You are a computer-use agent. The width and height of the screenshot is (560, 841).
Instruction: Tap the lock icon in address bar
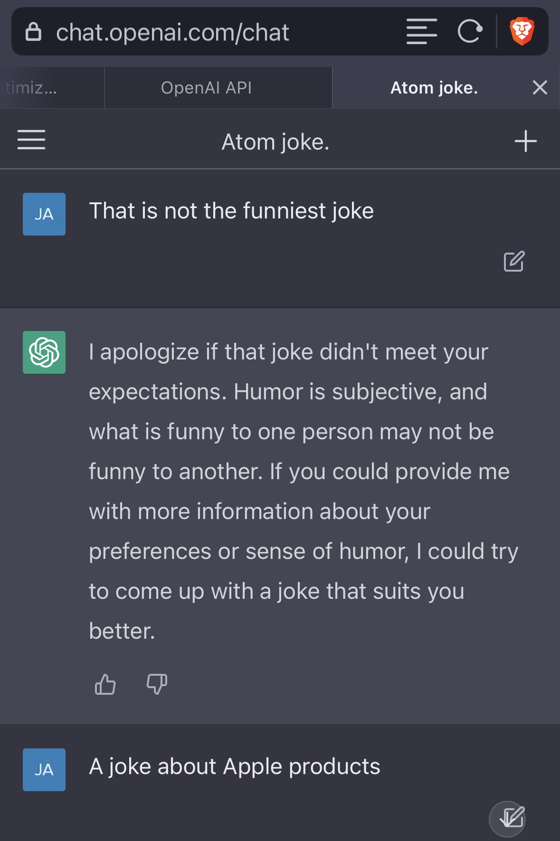(x=33, y=32)
